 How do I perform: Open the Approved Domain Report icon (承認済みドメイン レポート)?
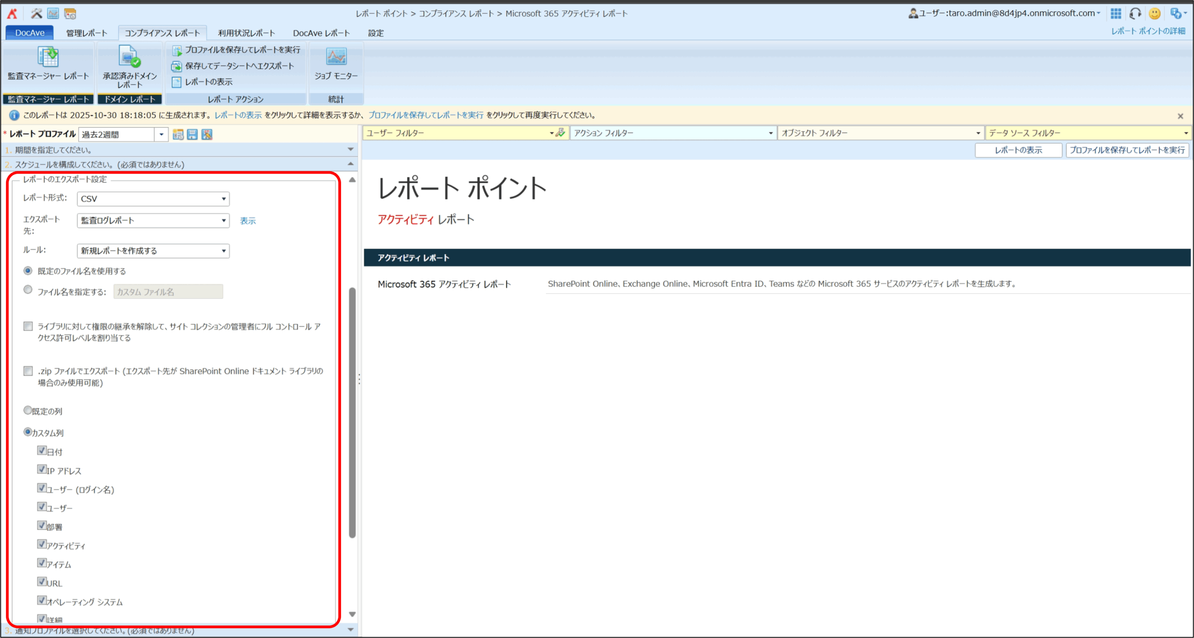(129, 56)
